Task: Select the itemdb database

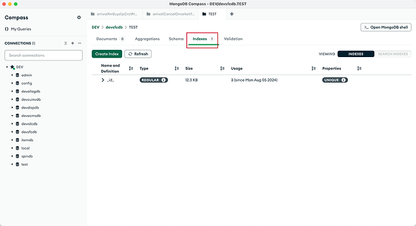Action: pos(27,140)
